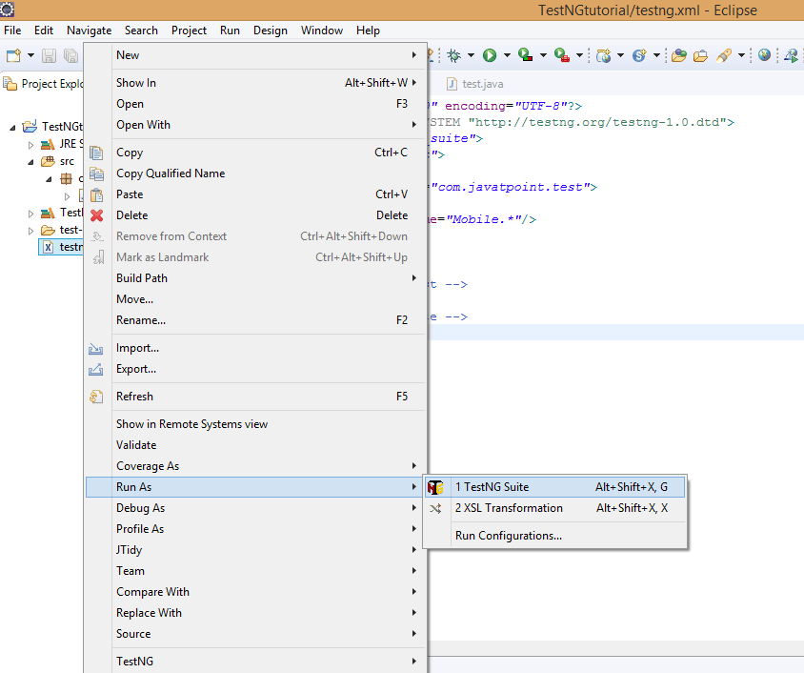This screenshot has height=673, width=804.
Task: Open the dropdown arrow next to Coverage icon
Action: tap(543, 55)
